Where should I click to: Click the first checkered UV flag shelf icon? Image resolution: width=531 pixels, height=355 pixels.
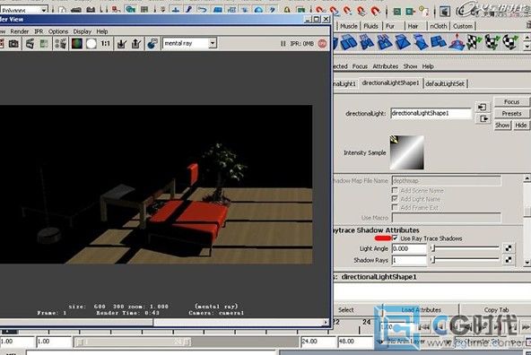point(474,42)
